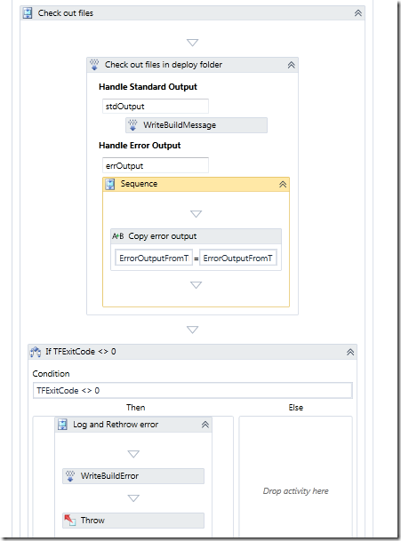
Task: Click the If TFExitCode branching icon
Action: click(36, 352)
